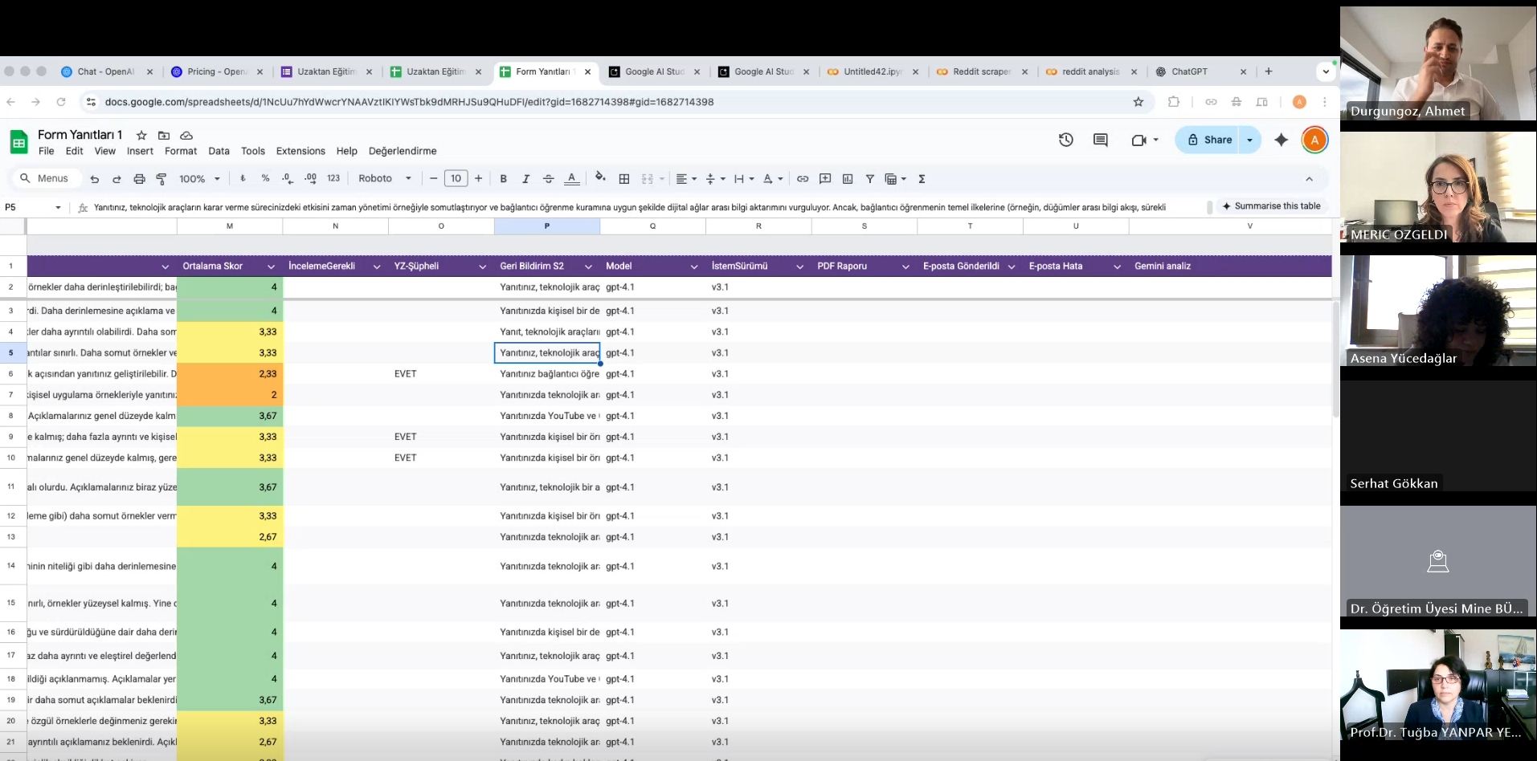Toggle bold formatting
Image resolution: width=1537 pixels, height=761 pixels.
[x=503, y=179]
